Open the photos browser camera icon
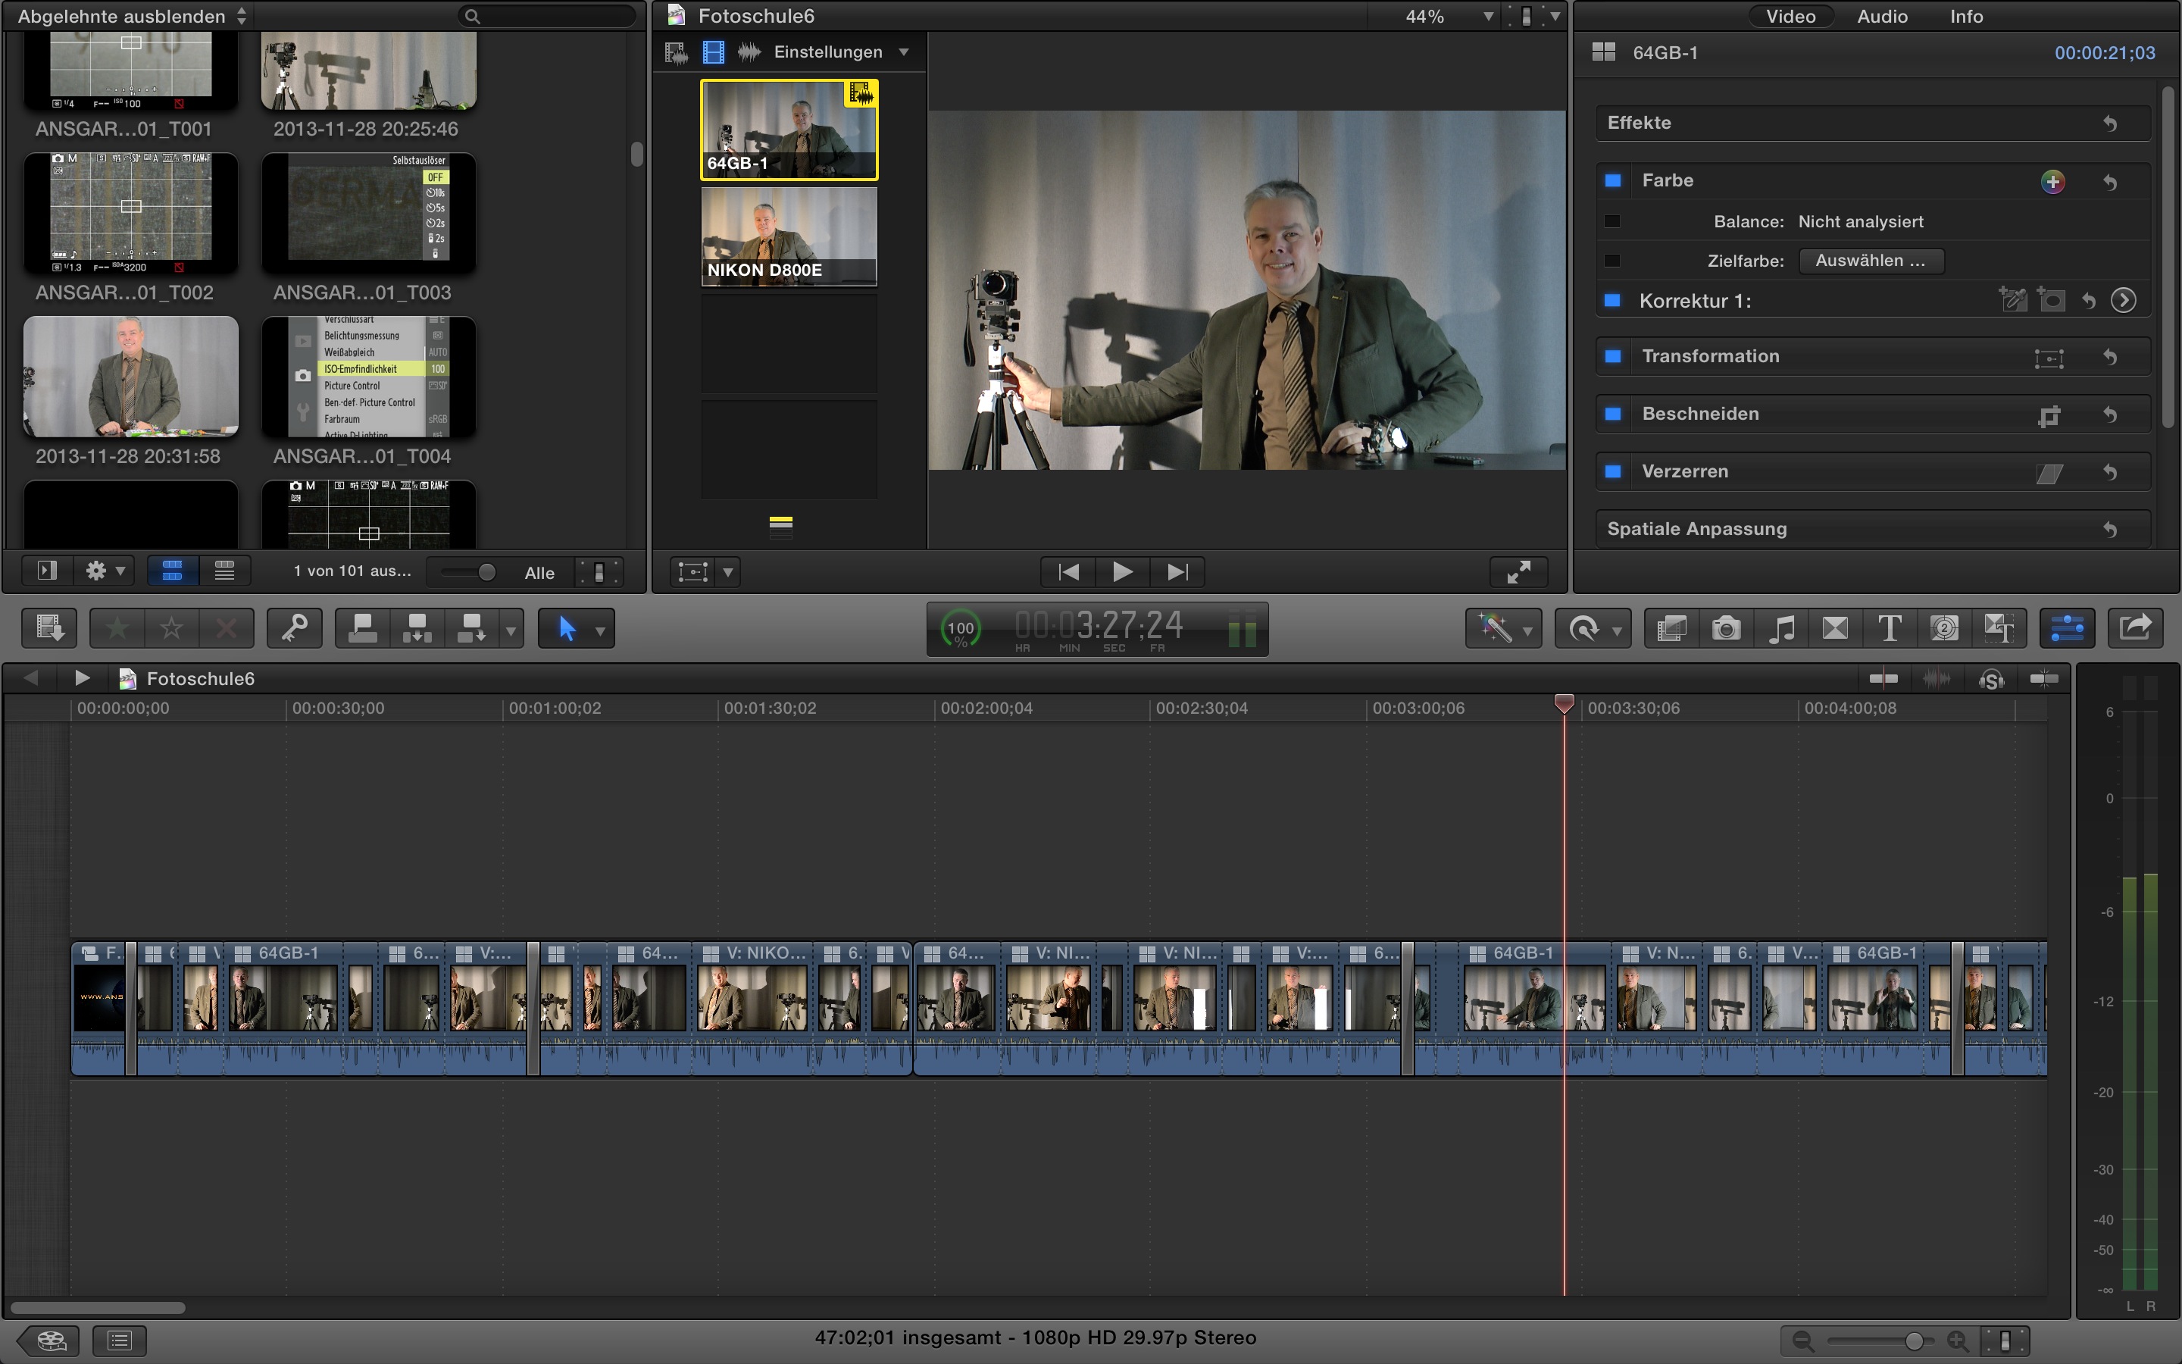This screenshot has height=1364, width=2182. [1726, 629]
